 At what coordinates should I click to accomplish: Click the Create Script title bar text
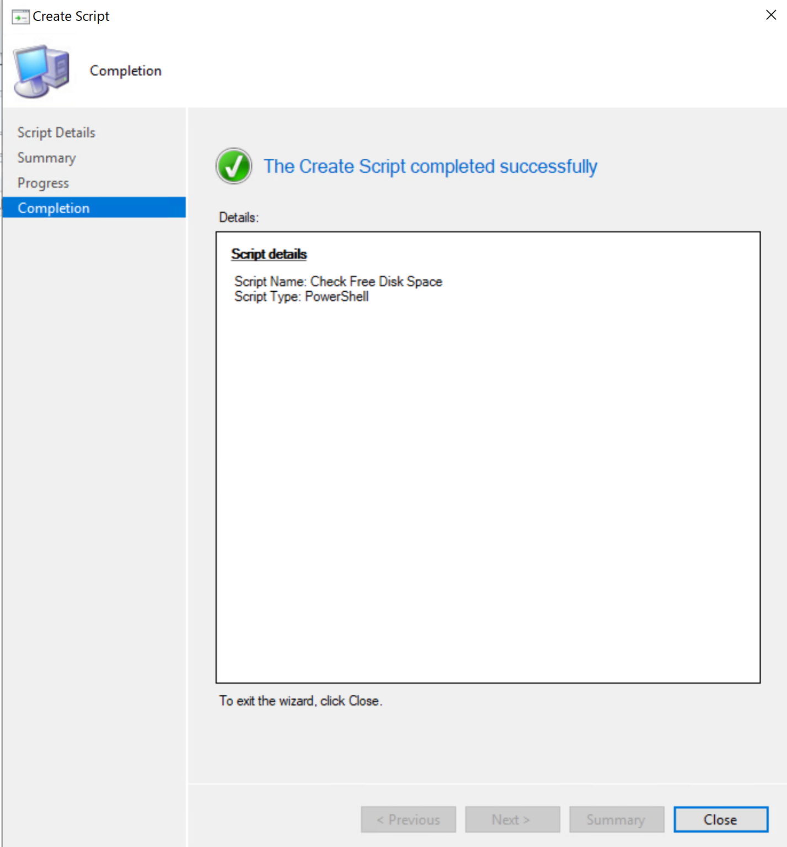[x=71, y=17]
